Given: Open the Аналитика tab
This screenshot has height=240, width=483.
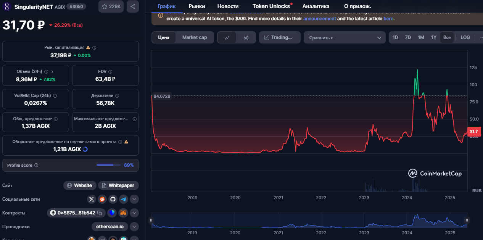Looking at the screenshot, I should [316, 6].
